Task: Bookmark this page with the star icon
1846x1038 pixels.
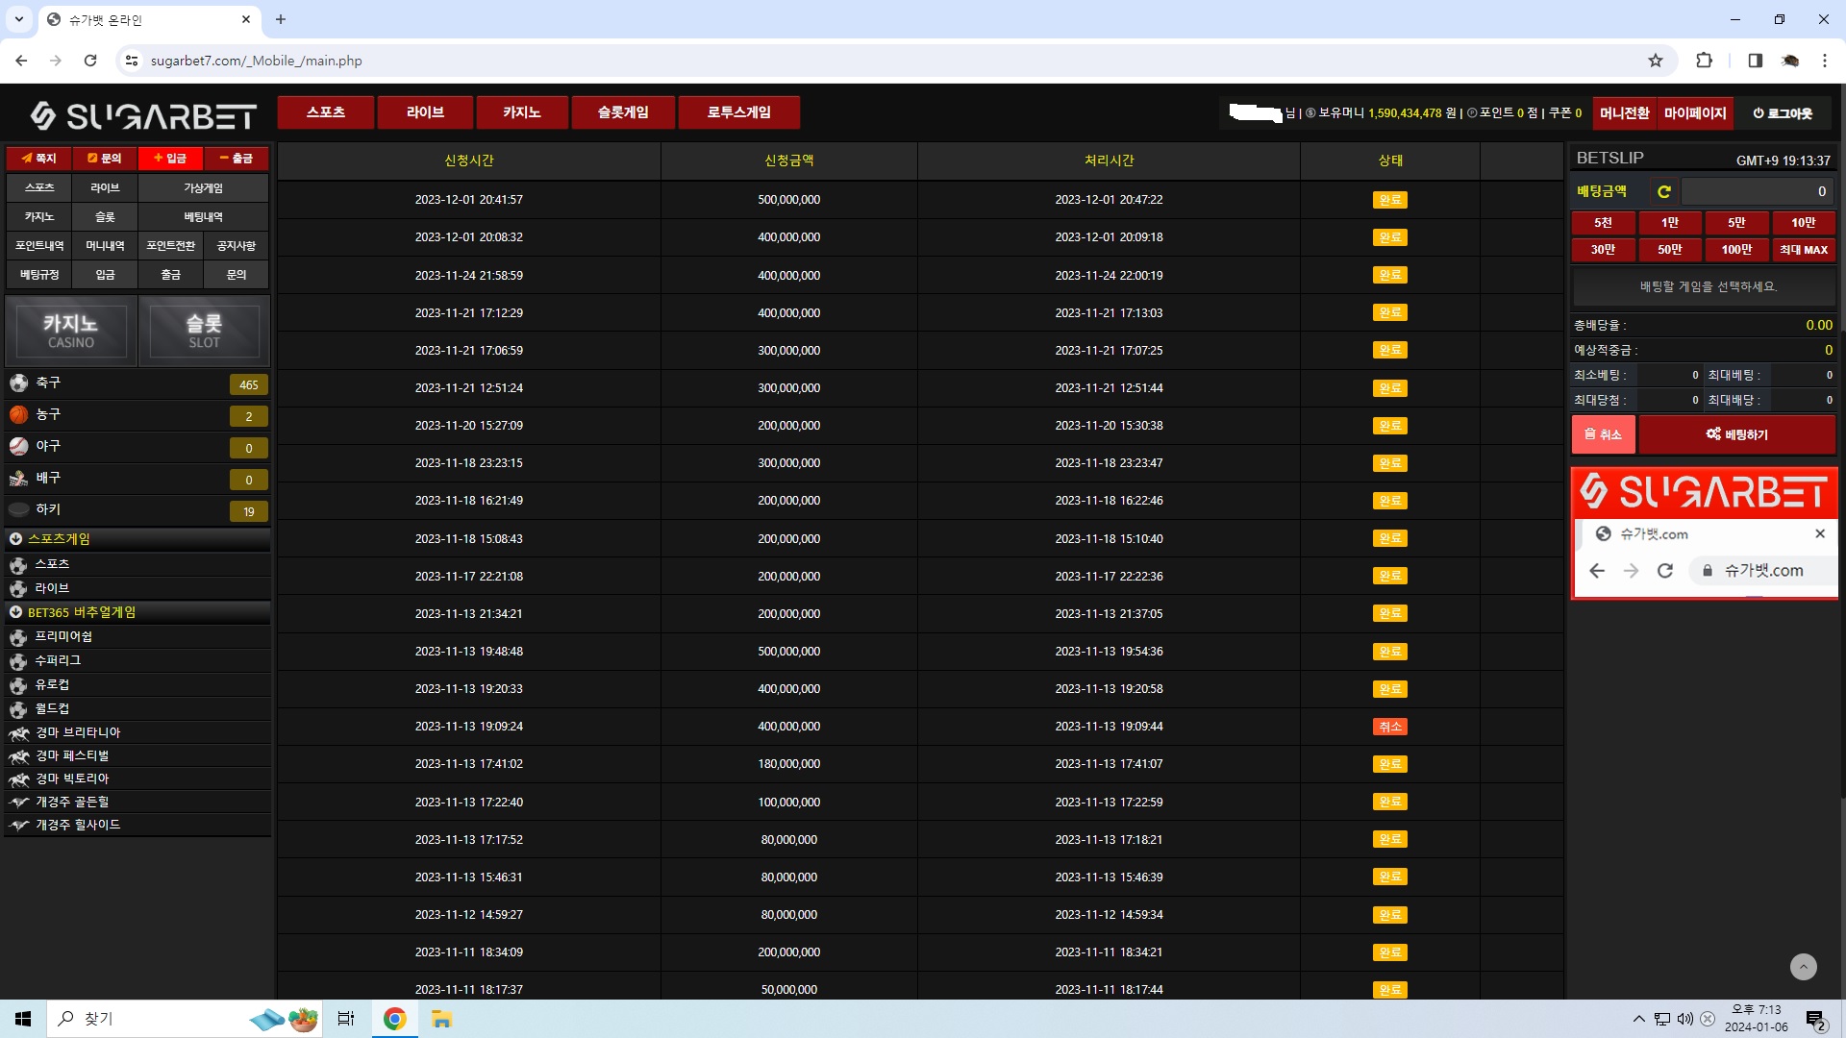Action: coord(1655,61)
